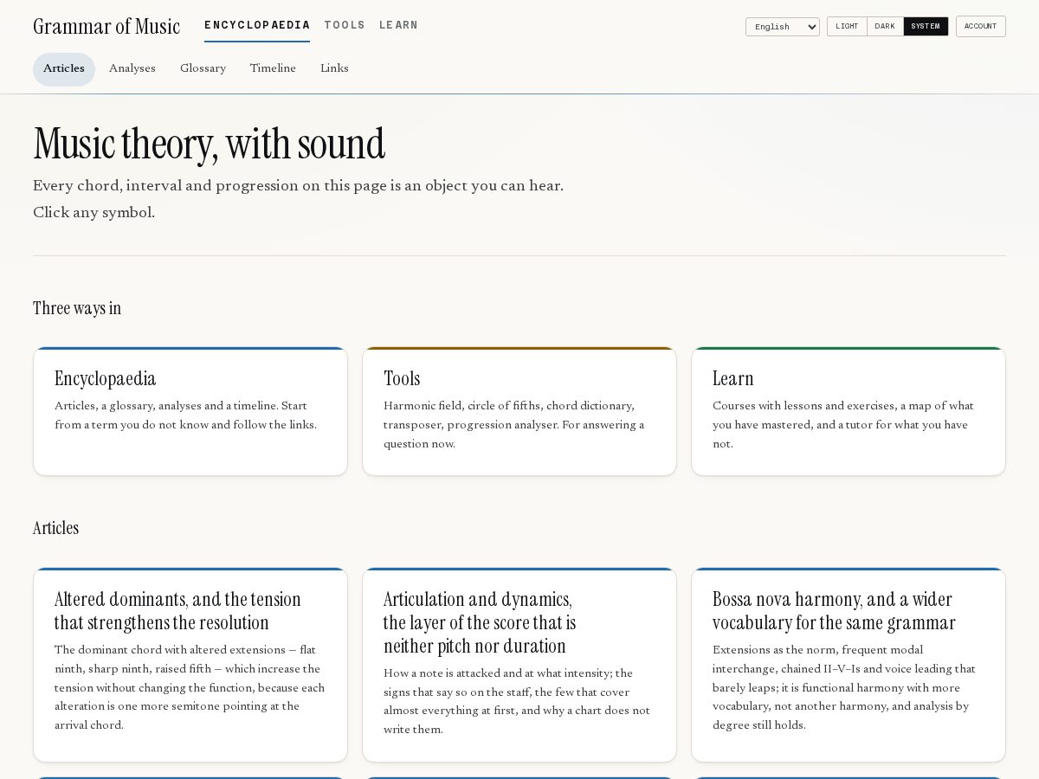Open the Tools top navigation item
The image size is (1039, 779).
tap(345, 26)
